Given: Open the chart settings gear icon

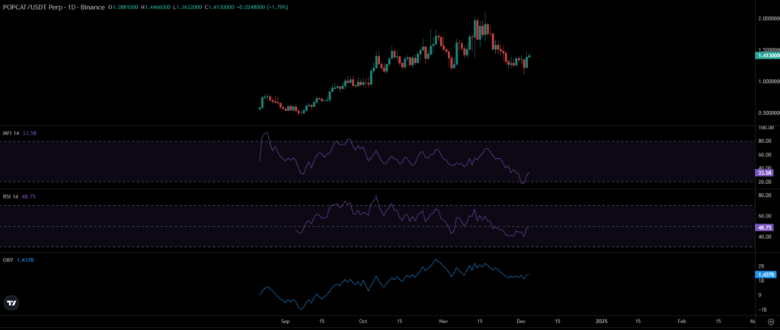Looking at the screenshot, I should coord(770,321).
